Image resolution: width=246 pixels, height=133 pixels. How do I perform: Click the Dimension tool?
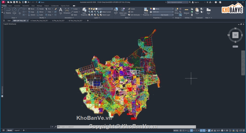[x=67, y=10]
